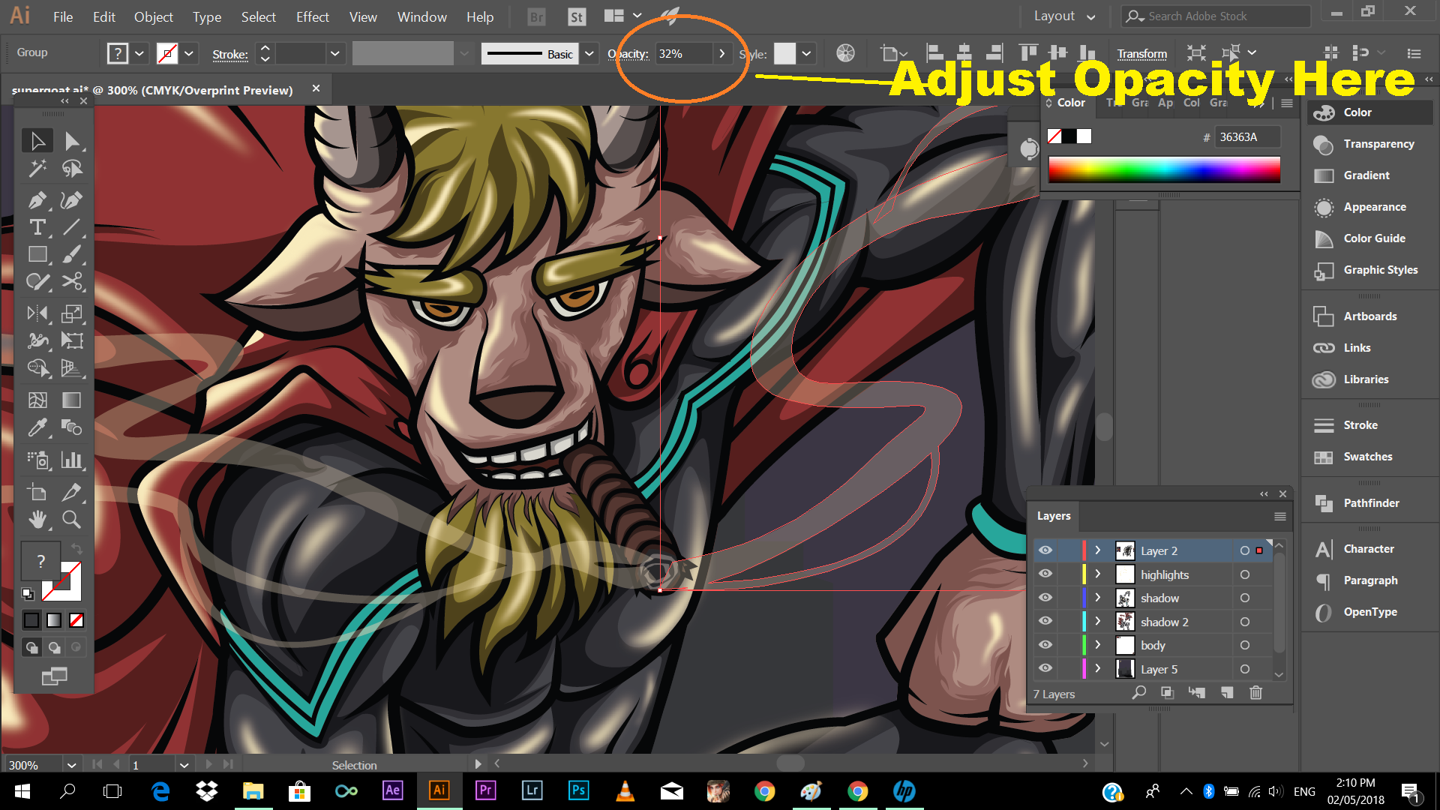Viewport: 1440px width, 810px height.
Task: Hide the body layer
Action: [x=1045, y=645]
